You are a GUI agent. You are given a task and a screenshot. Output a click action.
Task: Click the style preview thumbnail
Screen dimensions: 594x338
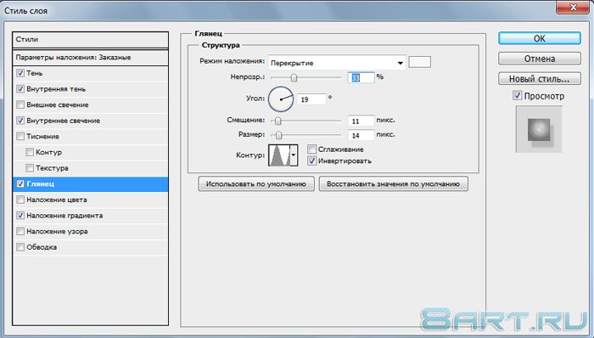point(539,130)
